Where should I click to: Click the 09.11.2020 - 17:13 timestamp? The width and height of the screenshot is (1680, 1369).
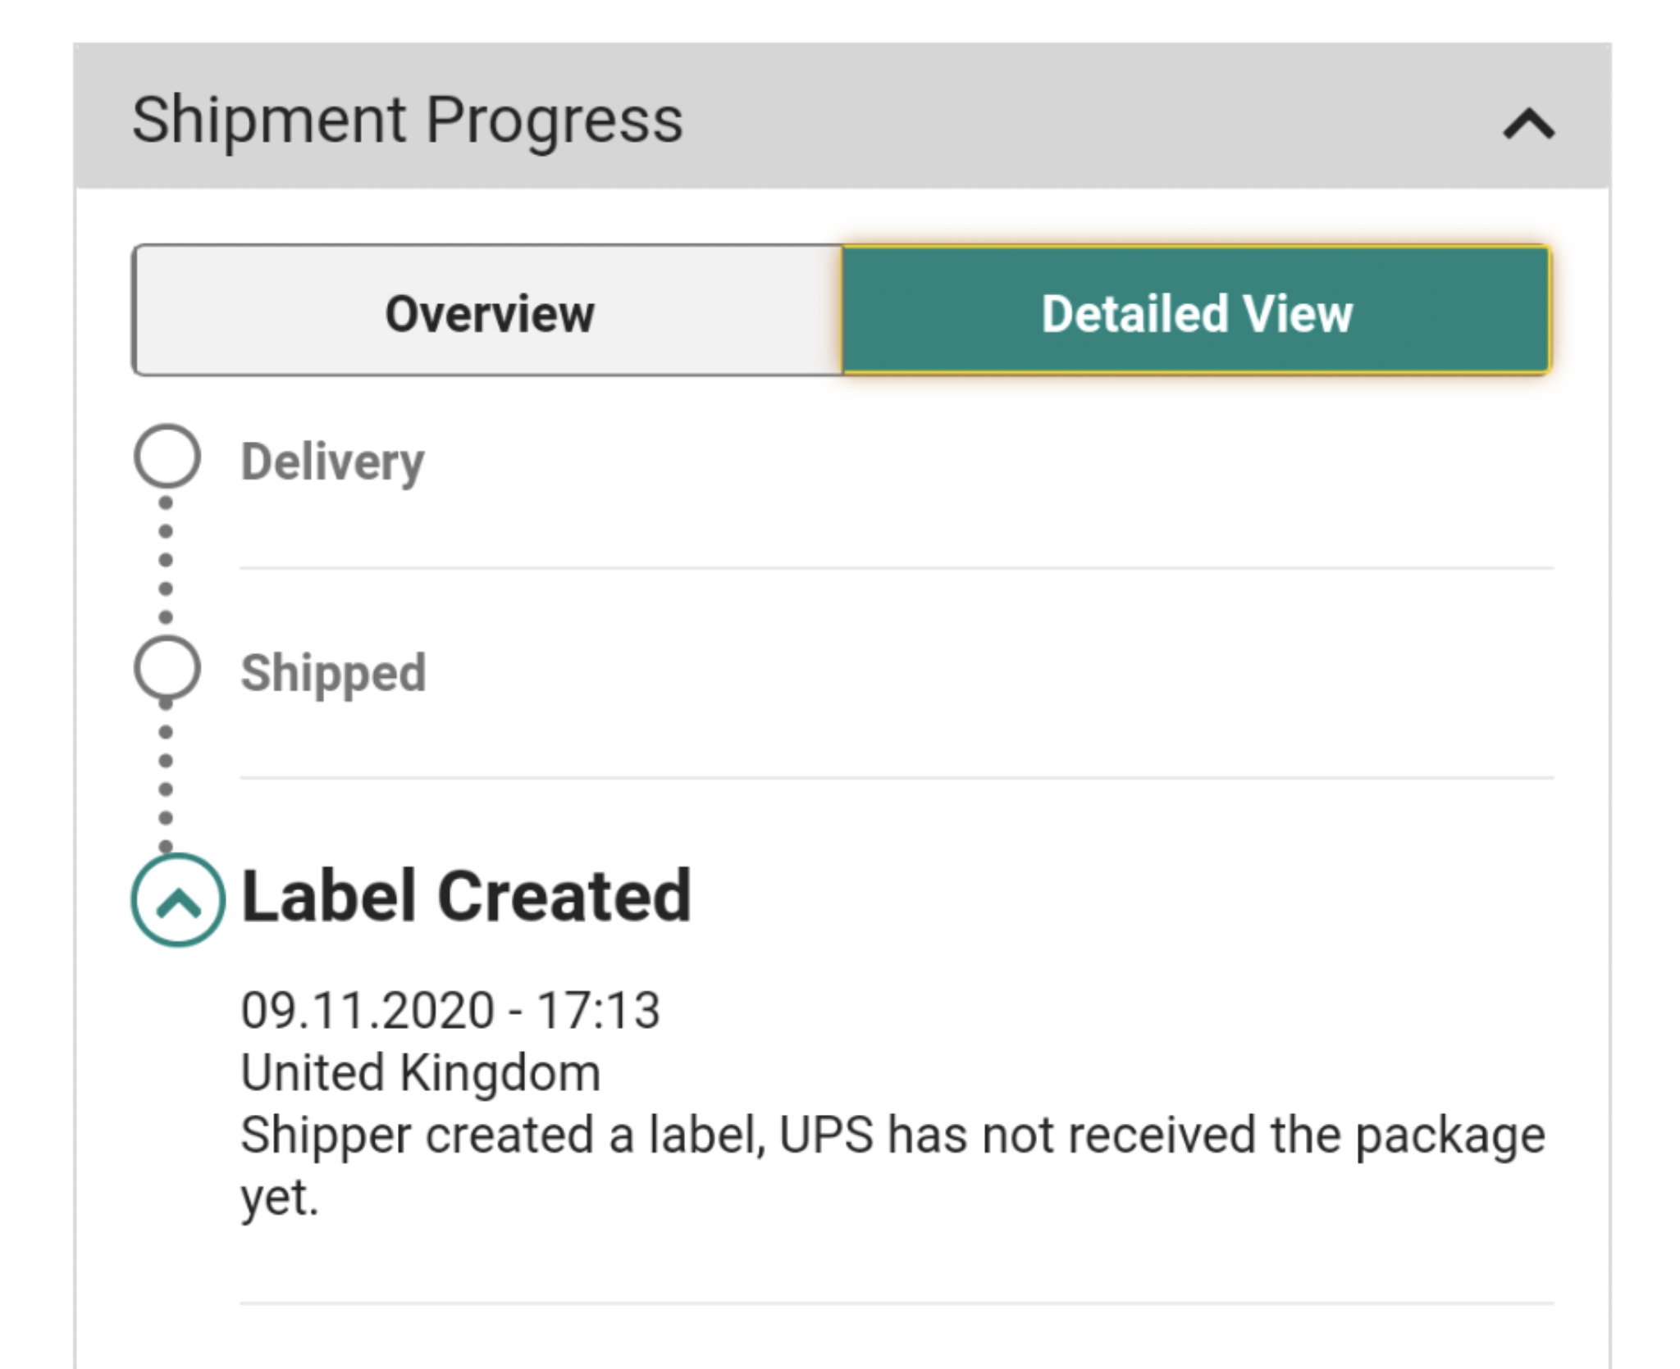pyautogui.click(x=450, y=1010)
